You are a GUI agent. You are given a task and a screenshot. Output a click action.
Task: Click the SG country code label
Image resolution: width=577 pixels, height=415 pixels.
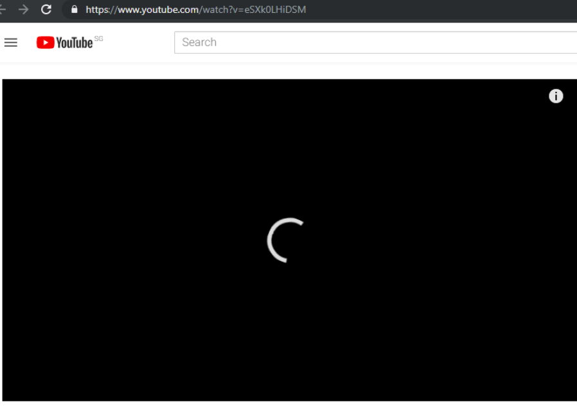(98, 39)
